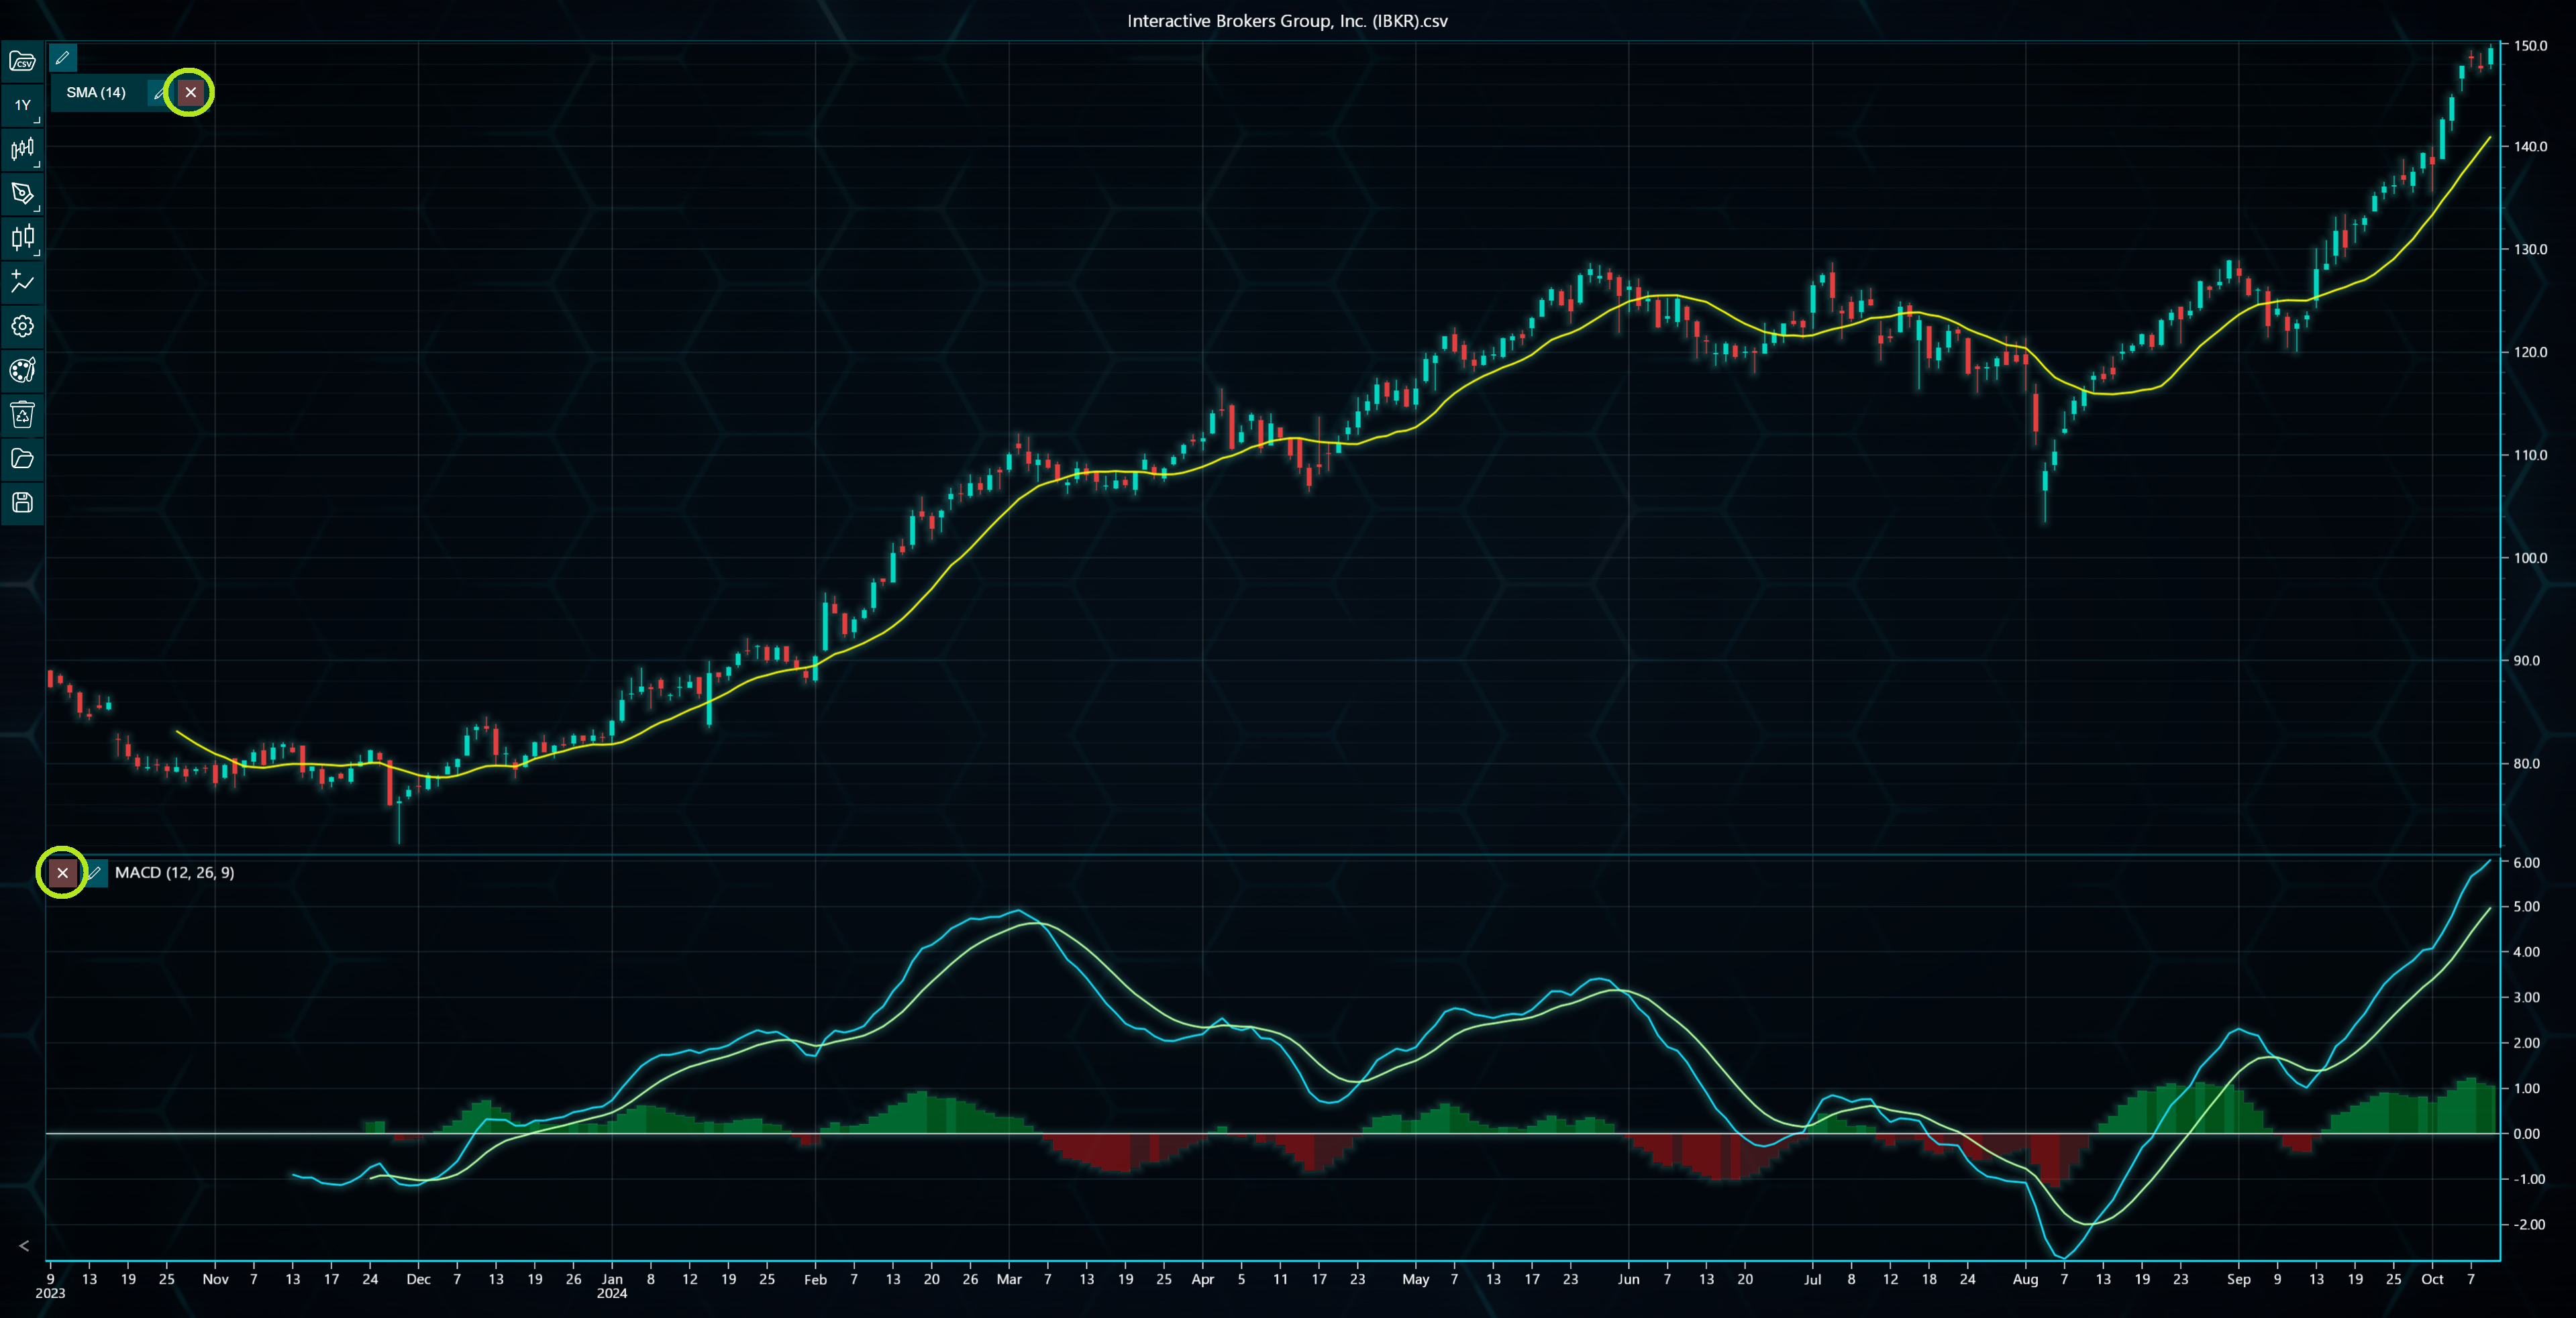The height and width of the screenshot is (1318, 2576).
Task: Click the Jan 2024 date label
Action: [612, 1285]
